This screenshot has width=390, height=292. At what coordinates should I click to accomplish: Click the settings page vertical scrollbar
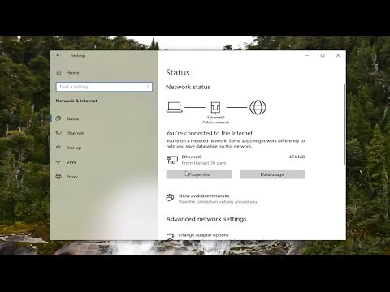(x=344, y=124)
